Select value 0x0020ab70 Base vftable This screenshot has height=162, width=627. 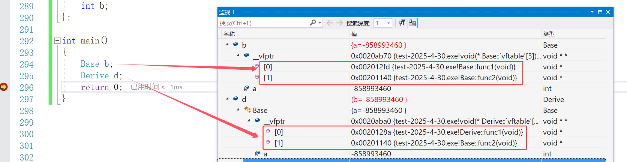(x=446, y=56)
